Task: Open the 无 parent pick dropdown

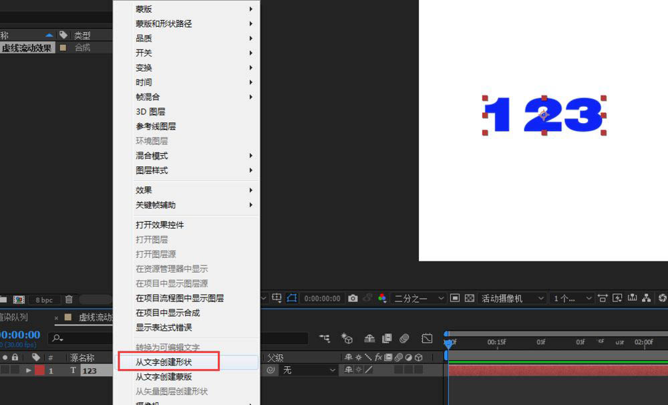Action: tap(311, 370)
